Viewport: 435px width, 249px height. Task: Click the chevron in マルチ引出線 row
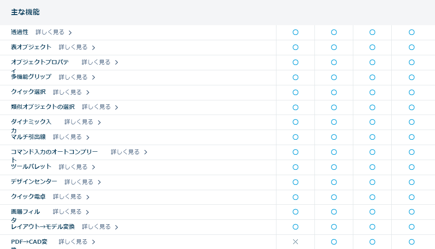click(x=88, y=138)
